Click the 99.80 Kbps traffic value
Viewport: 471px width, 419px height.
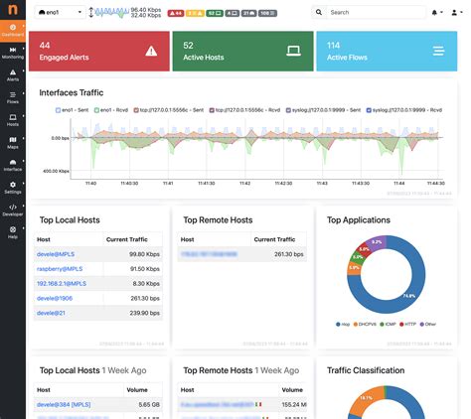point(144,254)
